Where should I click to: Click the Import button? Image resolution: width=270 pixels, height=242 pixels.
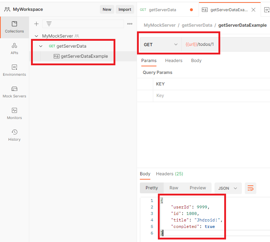(x=125, y=9)
